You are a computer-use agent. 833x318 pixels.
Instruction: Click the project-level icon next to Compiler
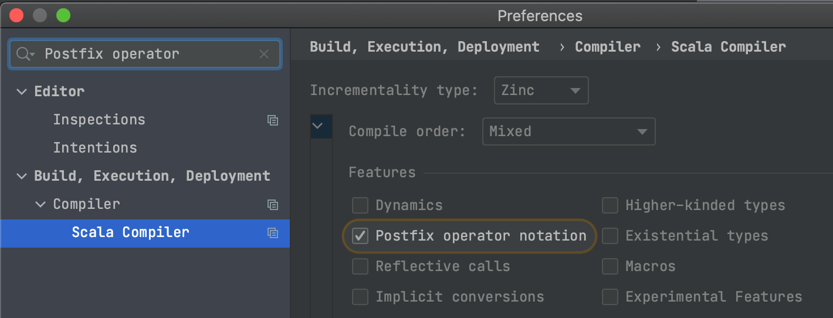tap(272, 204)
